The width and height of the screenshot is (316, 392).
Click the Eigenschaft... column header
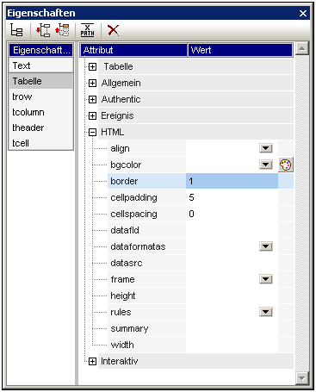(40, 50)
